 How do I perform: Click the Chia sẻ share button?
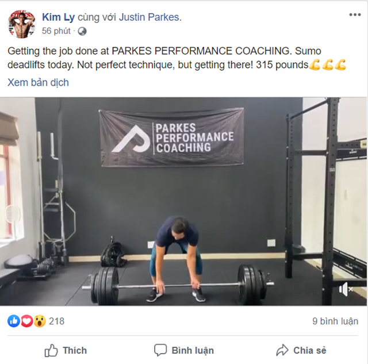(x=301, y=350)
